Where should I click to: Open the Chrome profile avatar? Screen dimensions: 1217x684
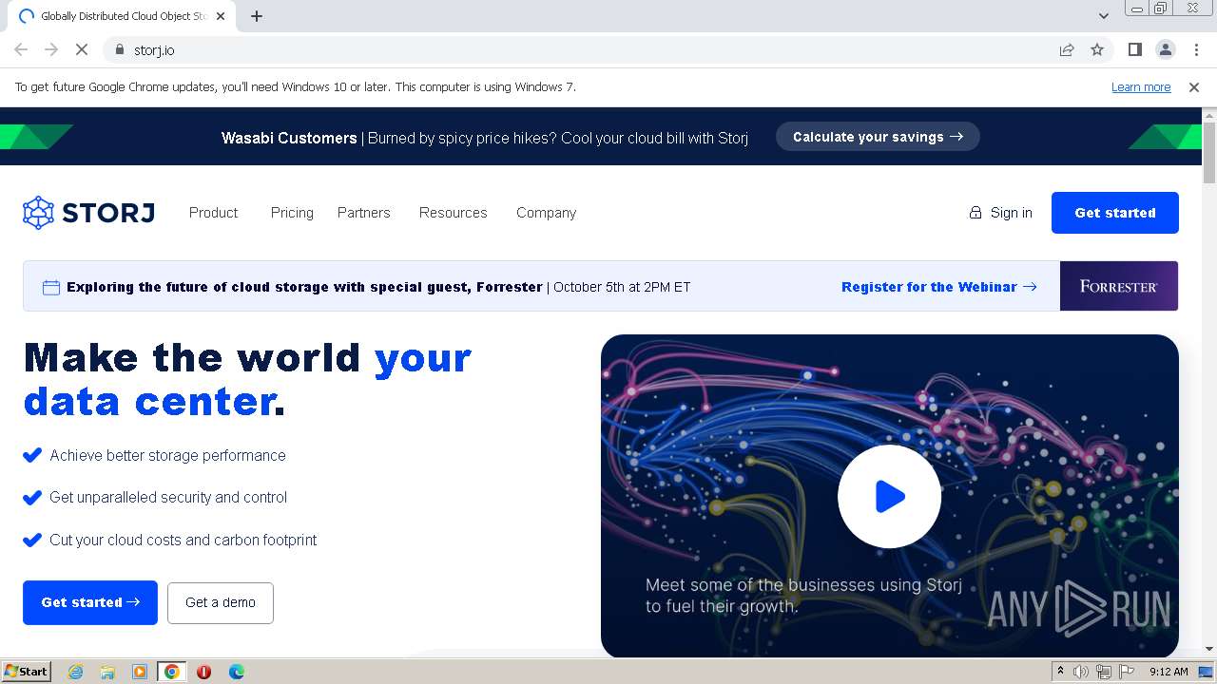coord(1165,49)
